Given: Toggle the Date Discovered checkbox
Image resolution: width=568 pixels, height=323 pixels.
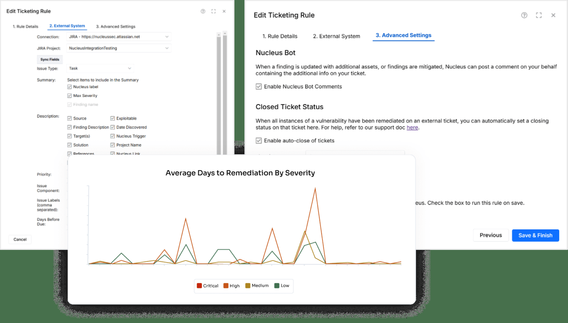Looking at the screenshot, I should tap(112, 127).
